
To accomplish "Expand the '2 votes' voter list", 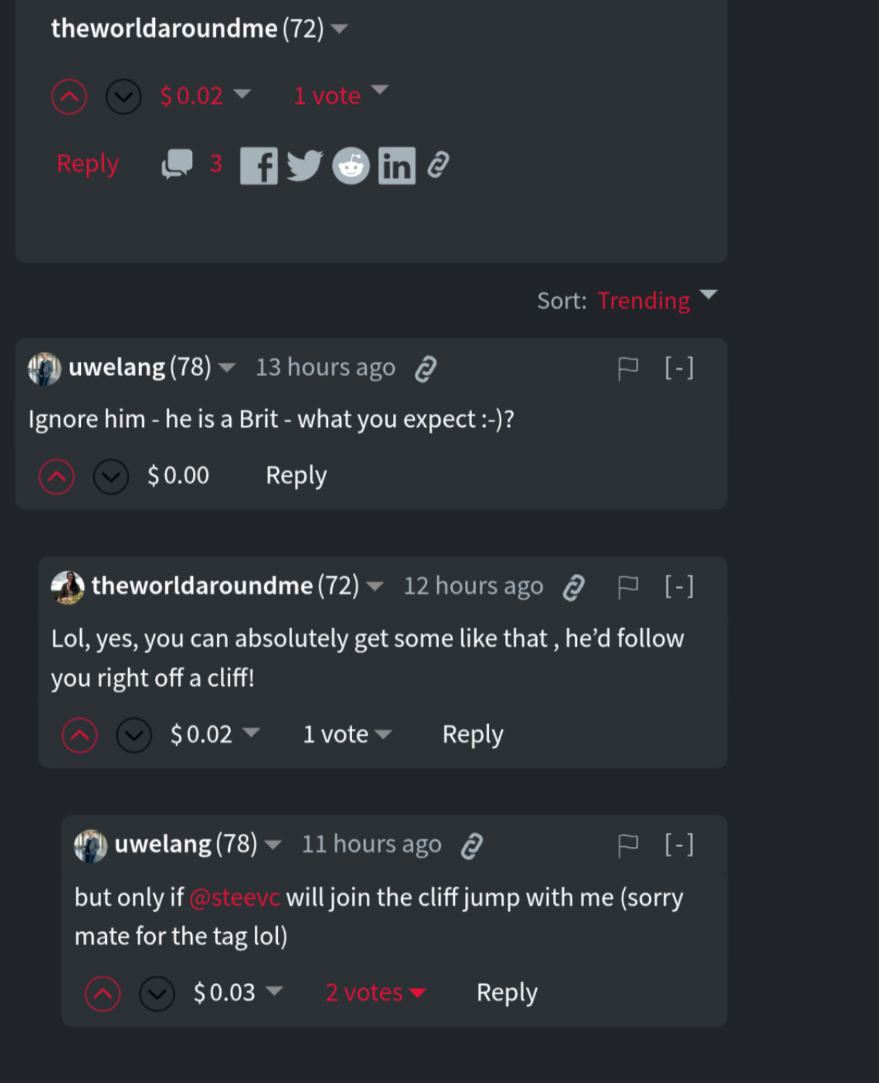I will point(375,993).
